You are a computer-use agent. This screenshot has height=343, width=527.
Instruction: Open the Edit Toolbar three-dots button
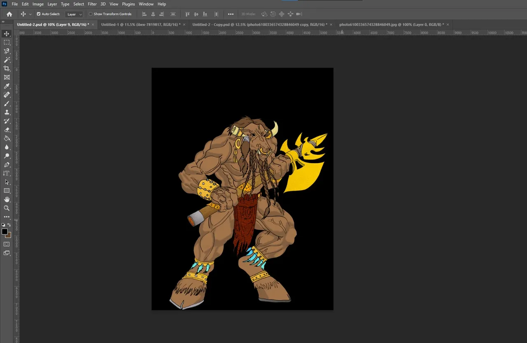(x=7, y=217)
